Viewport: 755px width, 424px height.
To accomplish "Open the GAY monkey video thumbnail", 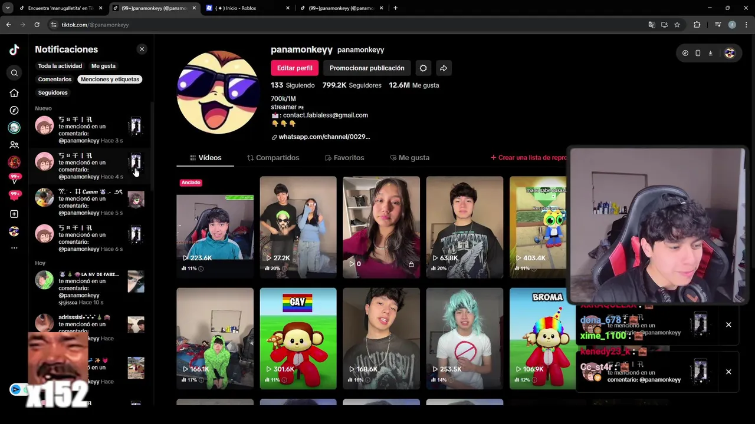I will [298, 339].
